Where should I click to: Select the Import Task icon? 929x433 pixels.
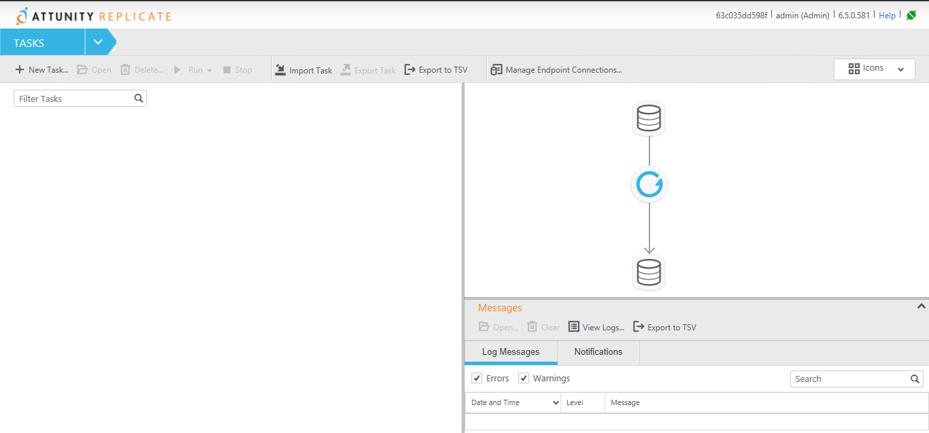coord(280,69)
